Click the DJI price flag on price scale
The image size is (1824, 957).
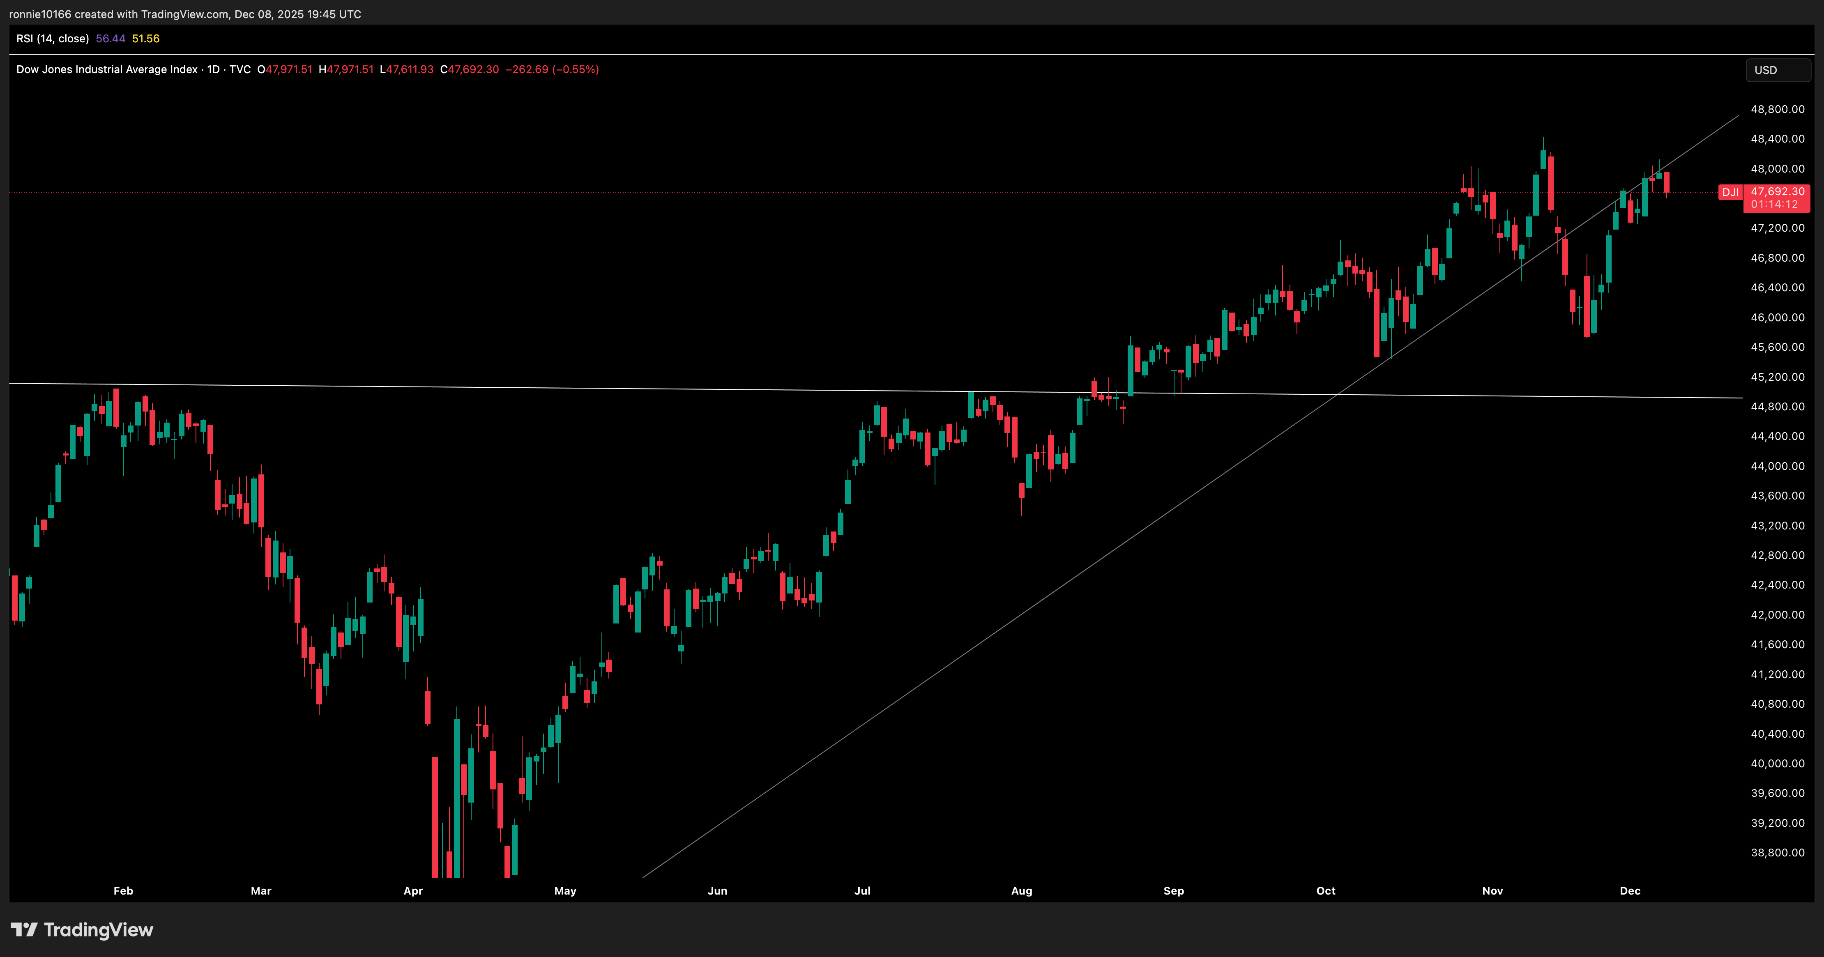(x=1732, y=192)
